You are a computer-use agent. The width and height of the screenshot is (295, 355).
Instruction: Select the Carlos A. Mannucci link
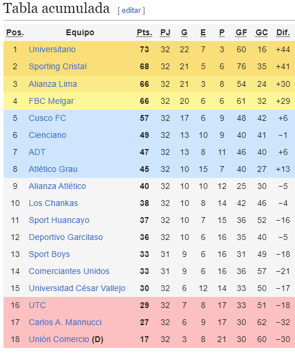(x=65, y=322)
